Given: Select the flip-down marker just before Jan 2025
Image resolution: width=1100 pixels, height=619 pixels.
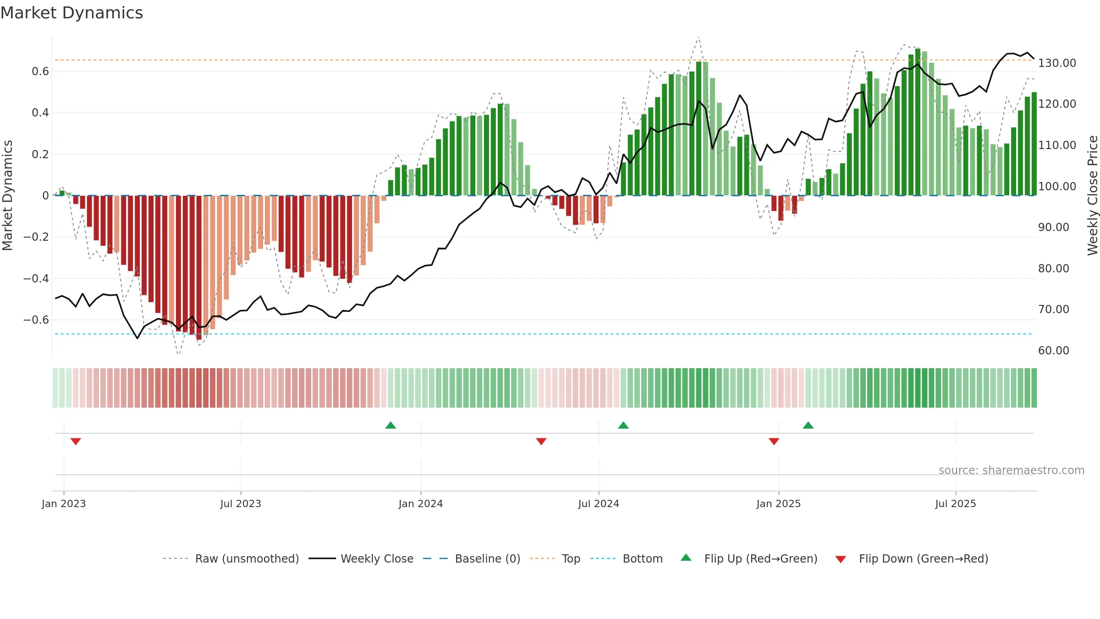Looking at the screenshot, I should (774, 442).
